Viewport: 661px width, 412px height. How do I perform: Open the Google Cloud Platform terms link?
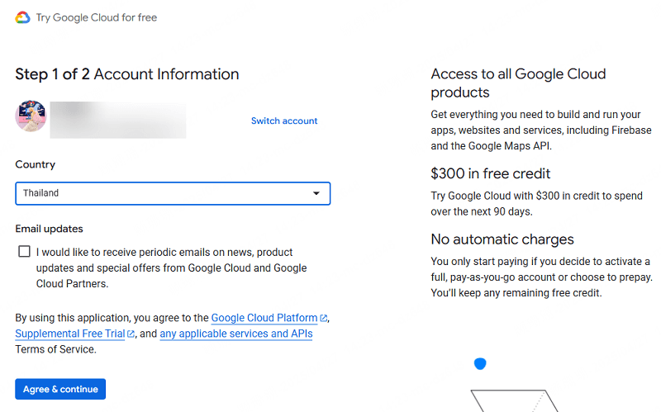coord(264,318)
